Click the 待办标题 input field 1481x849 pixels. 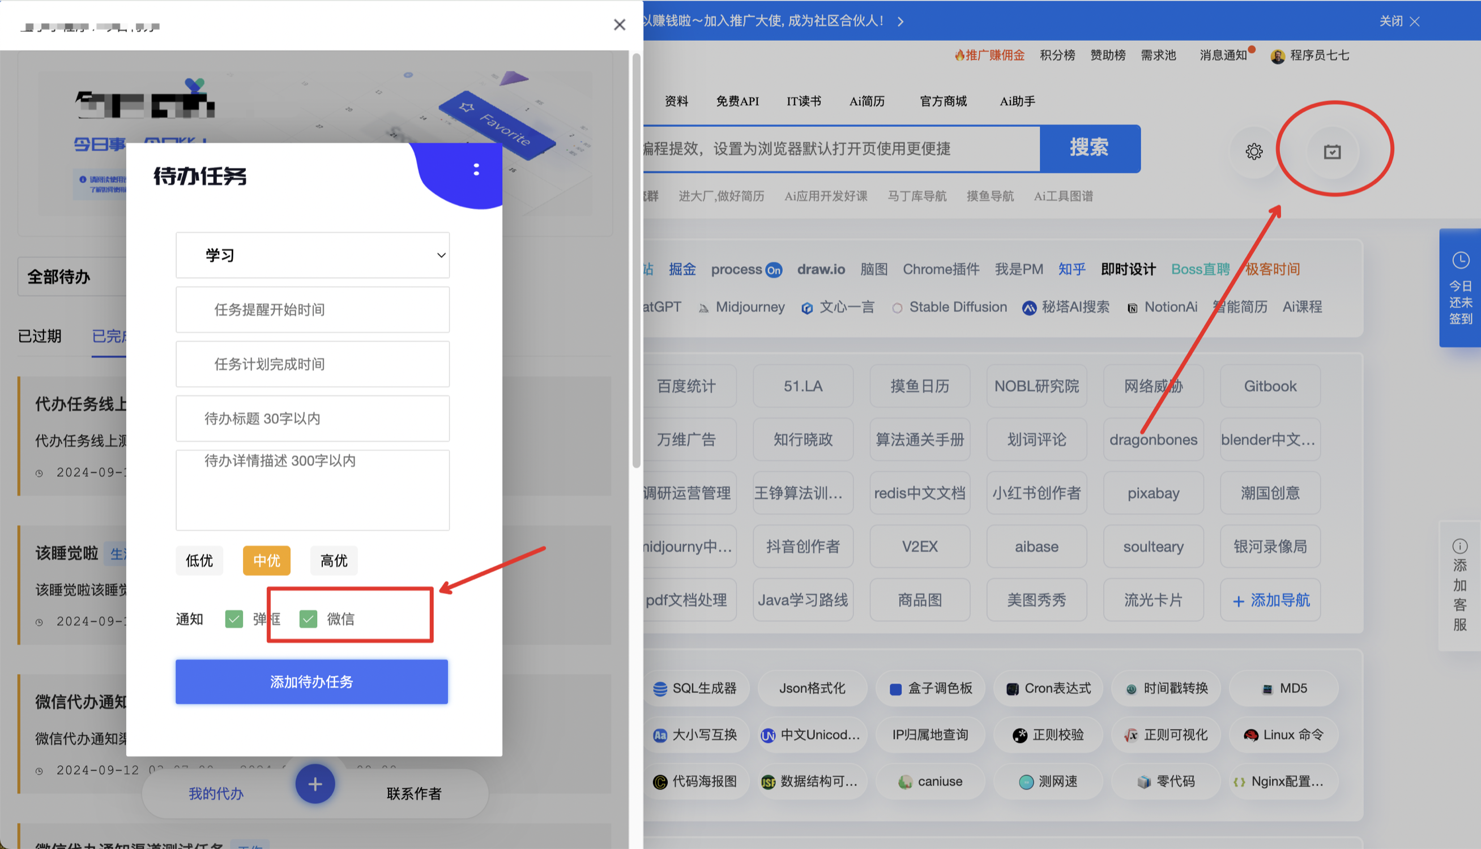click(313, 418)
